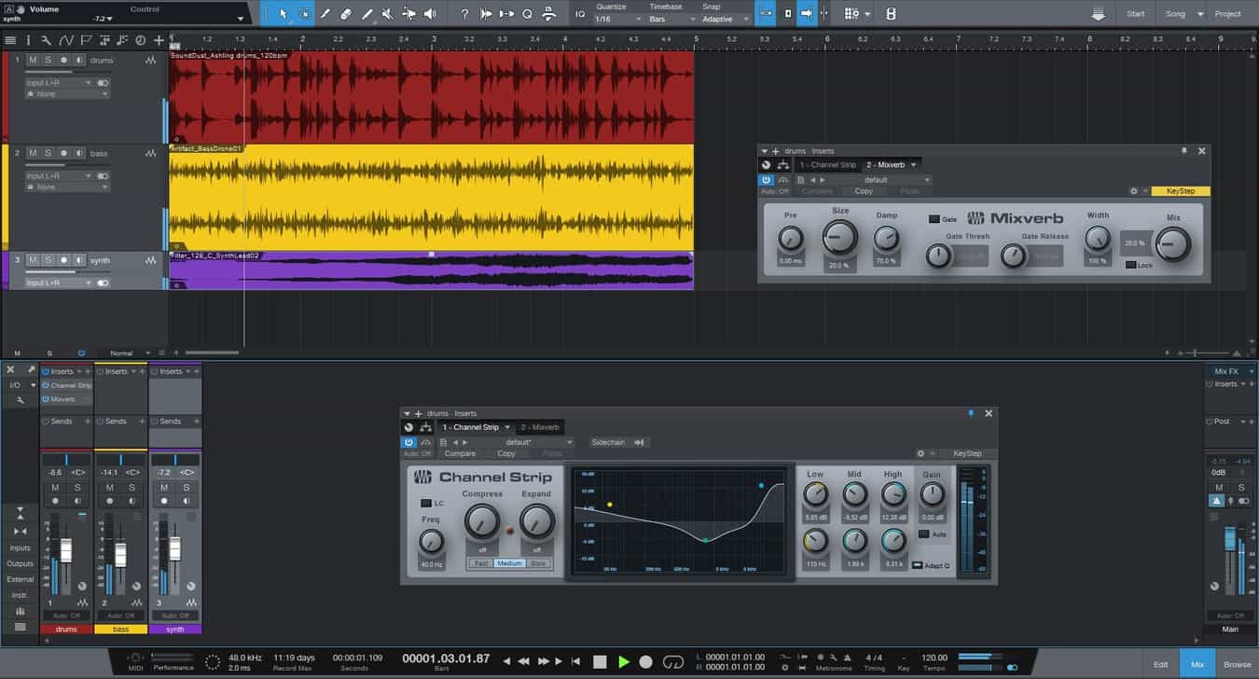Image resolution: width=1259 pixels, height=679 pixels.
Task: Click the Compare button in Channel Strip
Action: coord(460,453)
